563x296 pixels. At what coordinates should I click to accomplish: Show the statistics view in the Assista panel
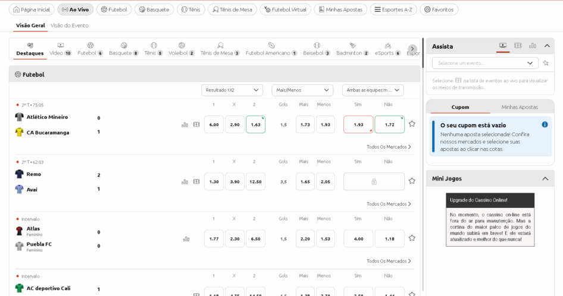(x=533, y=46)
